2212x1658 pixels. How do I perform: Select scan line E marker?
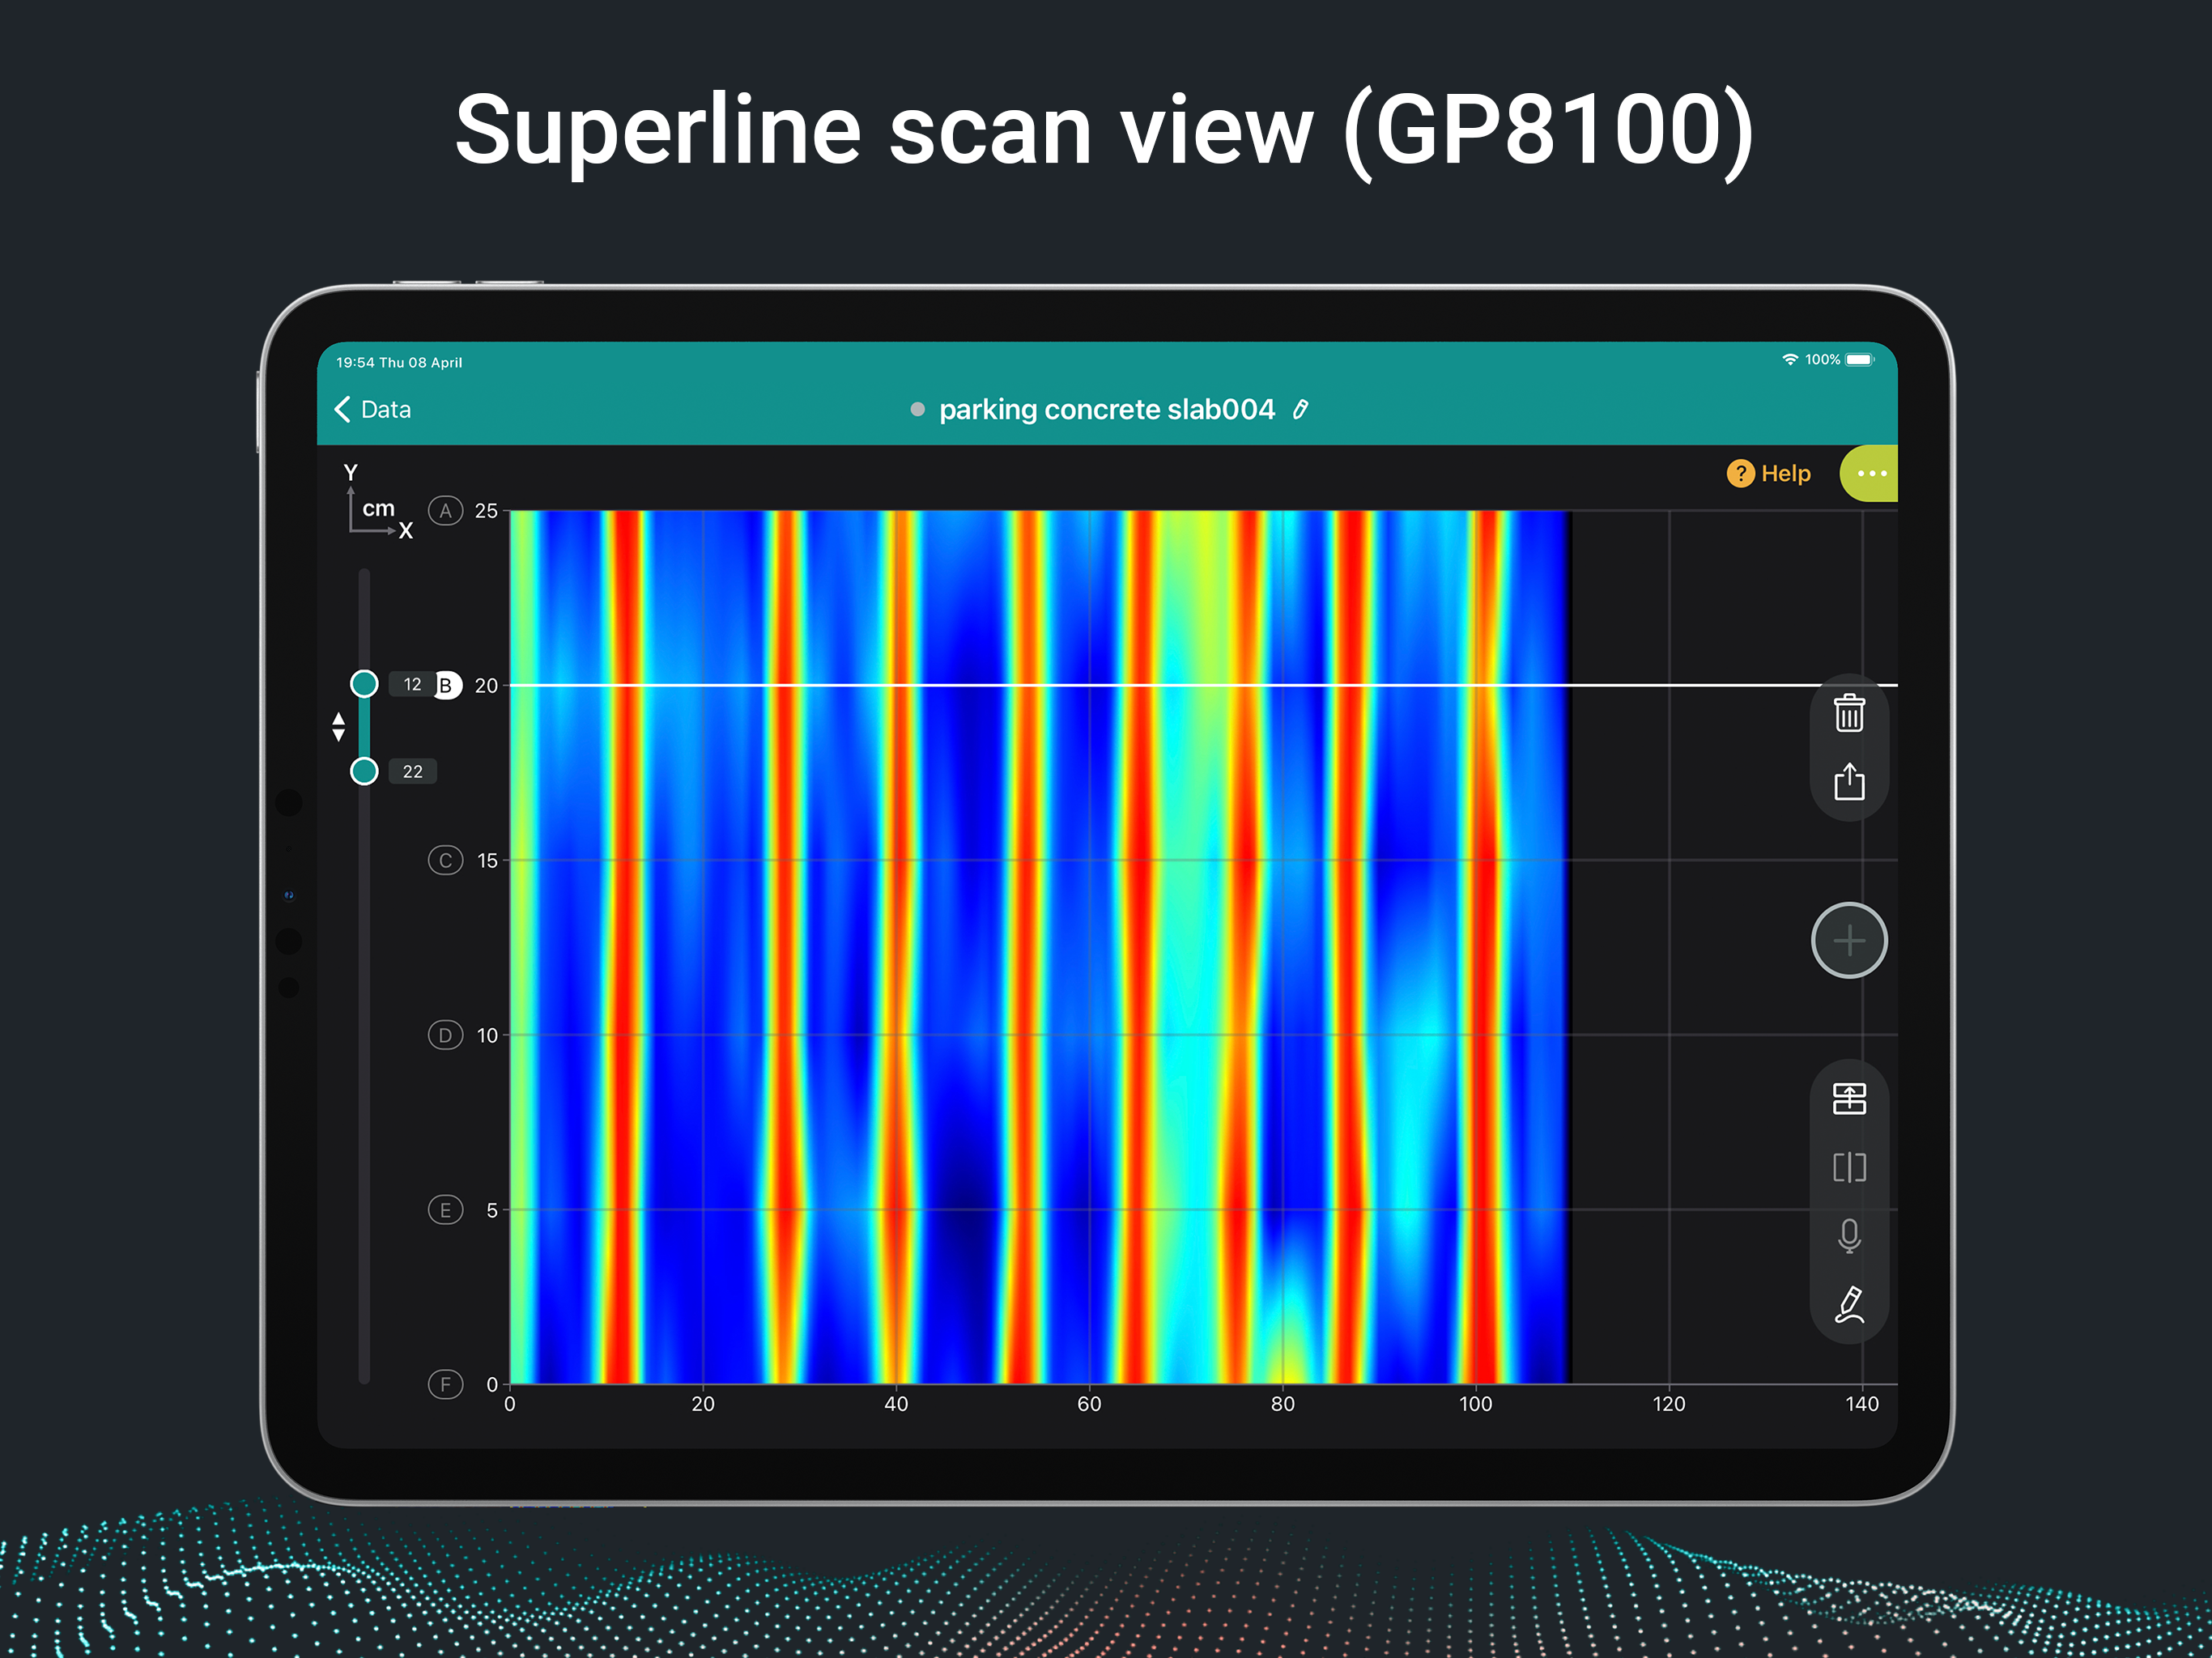coord(445,1210)
